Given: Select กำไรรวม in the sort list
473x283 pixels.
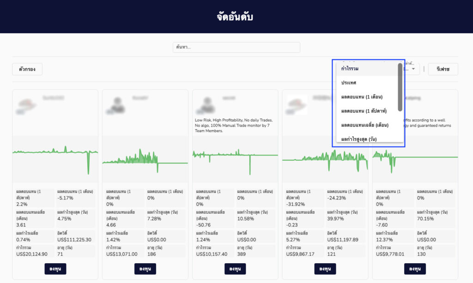Looking at the screenshot, I should [350, 69].
